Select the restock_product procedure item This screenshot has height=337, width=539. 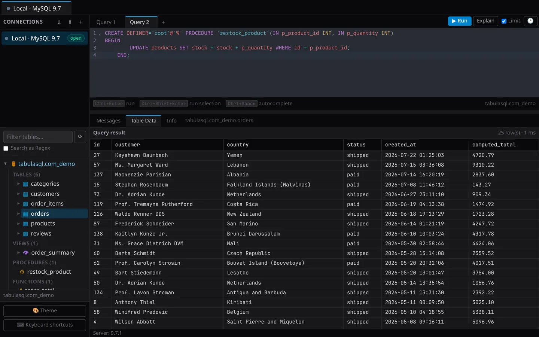(49, 272)
